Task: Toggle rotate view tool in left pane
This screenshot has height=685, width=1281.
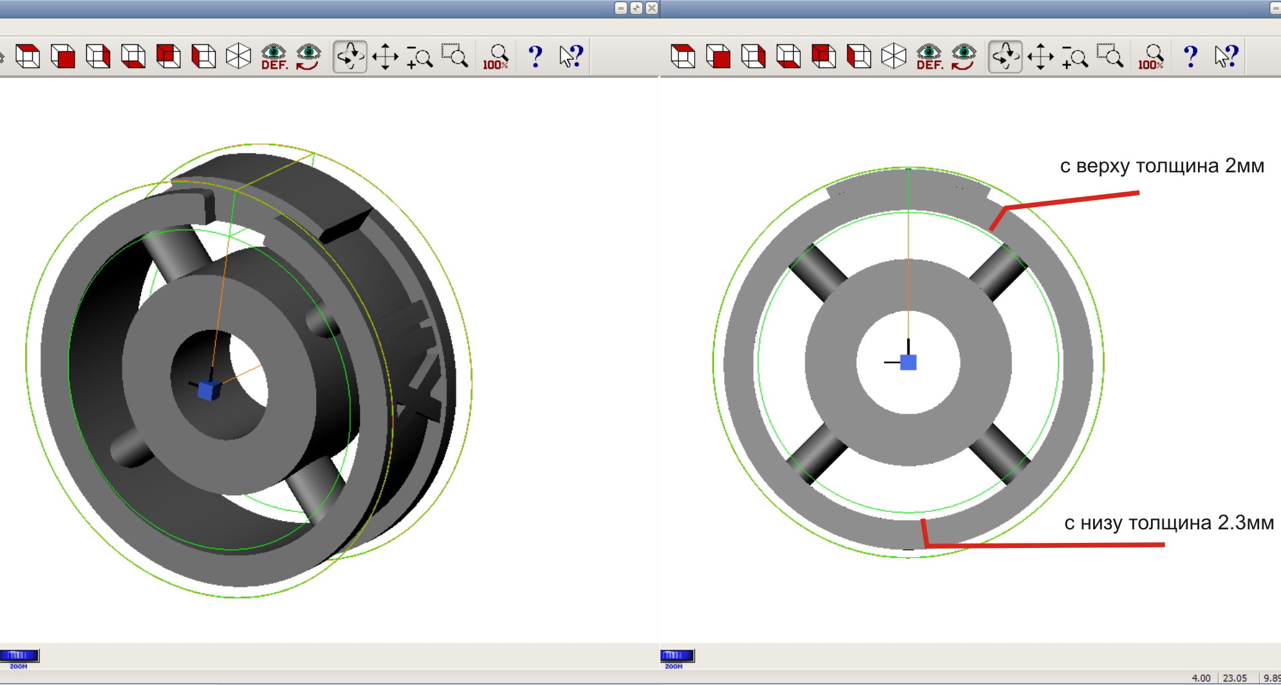Action: [x=350, y=57]
